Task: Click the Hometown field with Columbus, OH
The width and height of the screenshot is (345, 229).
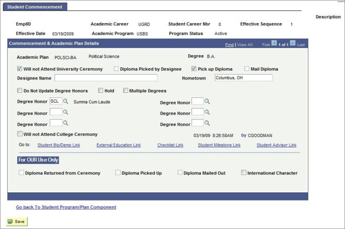Action: 244,77
